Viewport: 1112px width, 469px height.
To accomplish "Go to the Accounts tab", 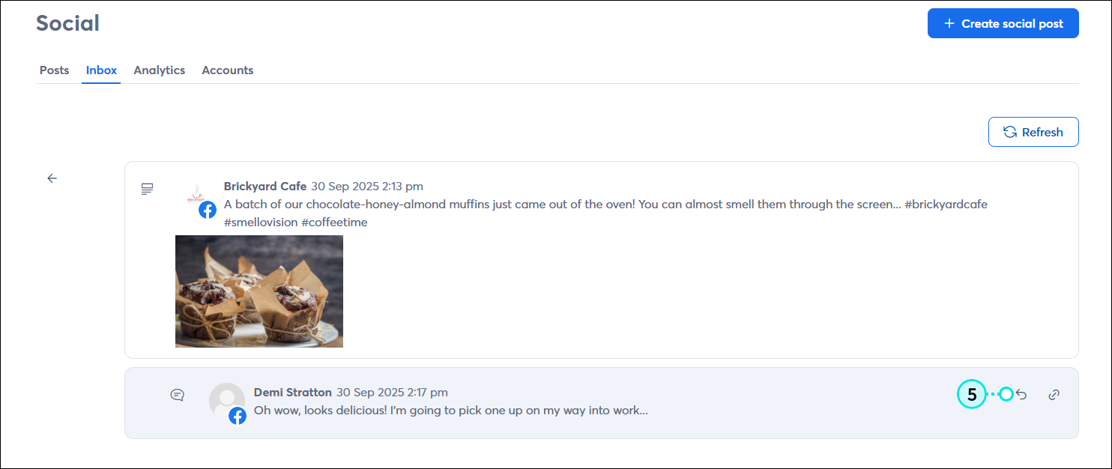I will 227,70.
